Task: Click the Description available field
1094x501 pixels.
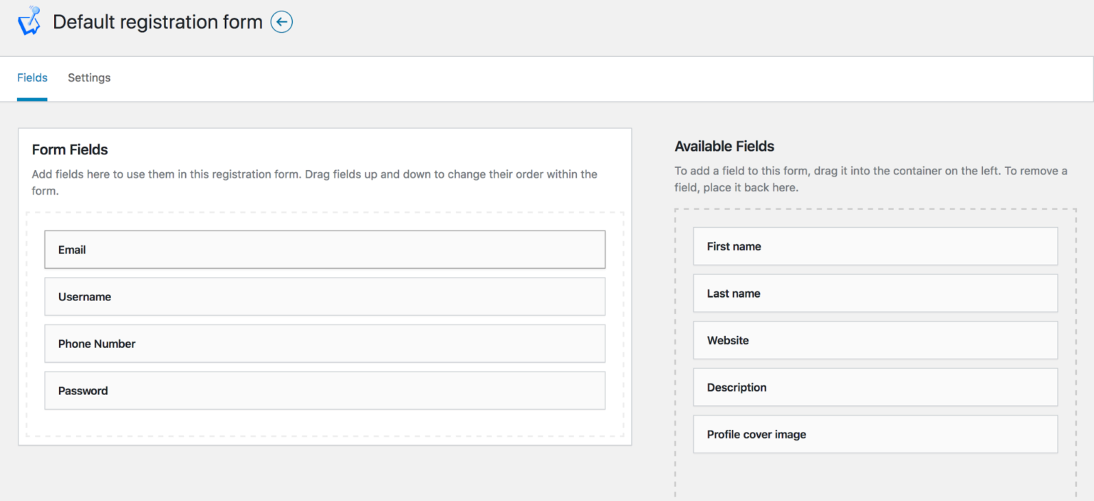Action: click(x=875, y=386)
